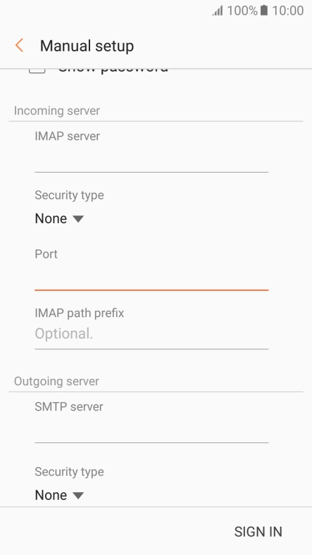The image size is (312, 555).
Task: Tap the SIGN IN button
Action: tap(258, 532)
